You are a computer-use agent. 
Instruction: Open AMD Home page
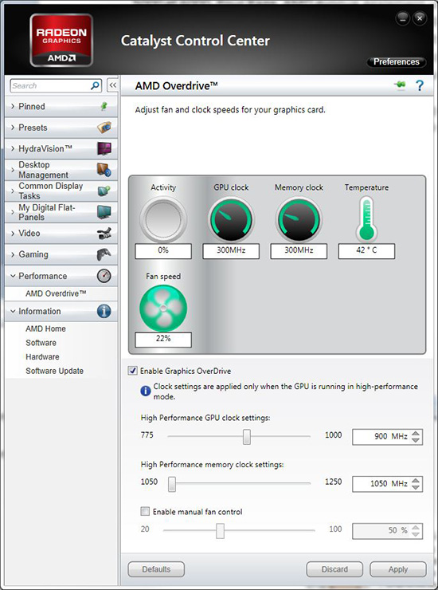45,328
